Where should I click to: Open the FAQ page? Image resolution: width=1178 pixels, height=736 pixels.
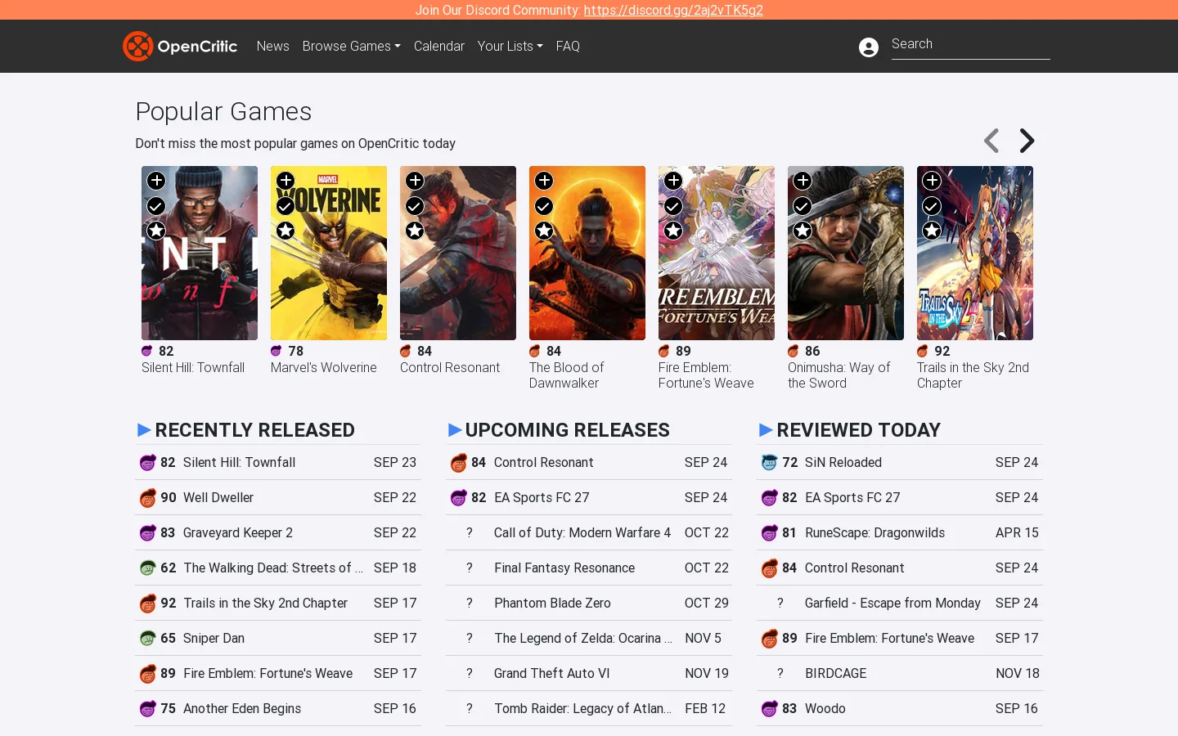click(x=568, y=47)
